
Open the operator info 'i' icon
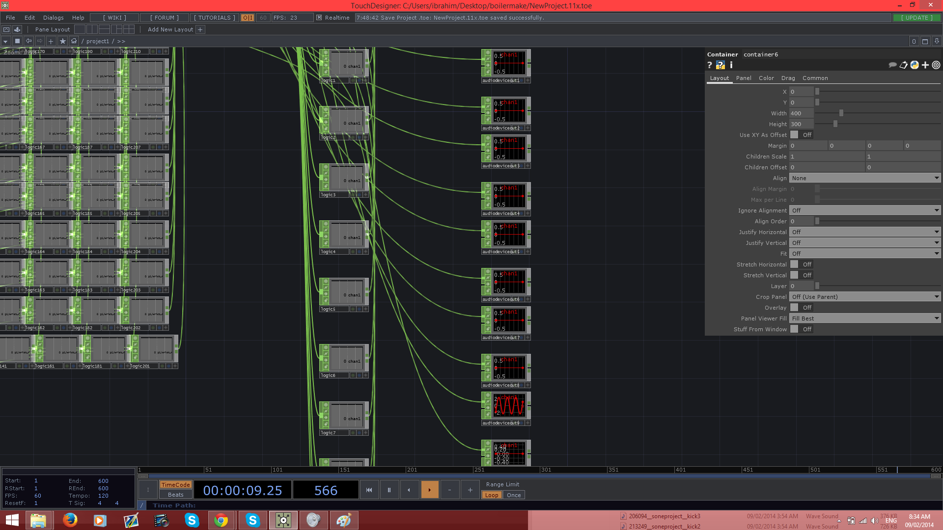point(731,65)
